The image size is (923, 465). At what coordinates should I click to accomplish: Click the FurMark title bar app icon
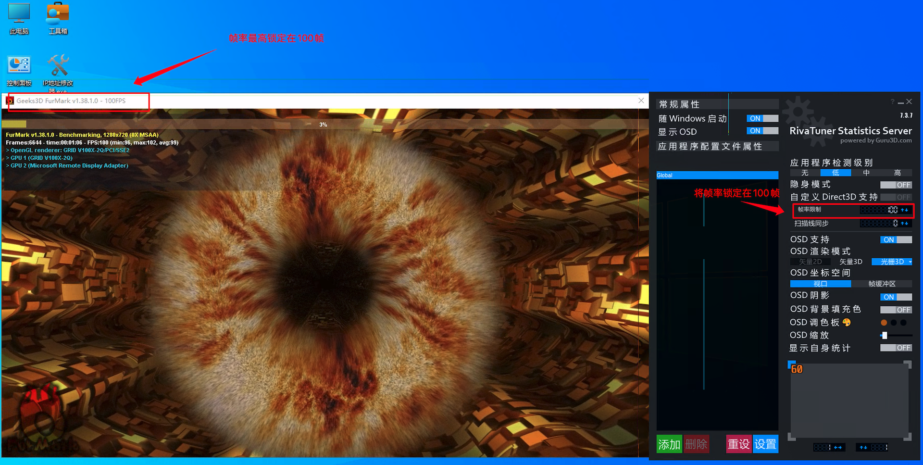(x=10, y=101)
